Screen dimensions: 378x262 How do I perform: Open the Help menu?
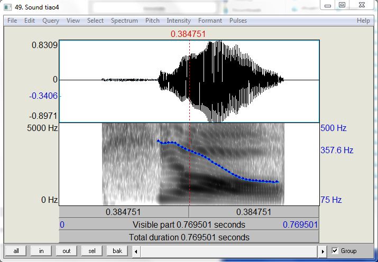coord(363,21)
